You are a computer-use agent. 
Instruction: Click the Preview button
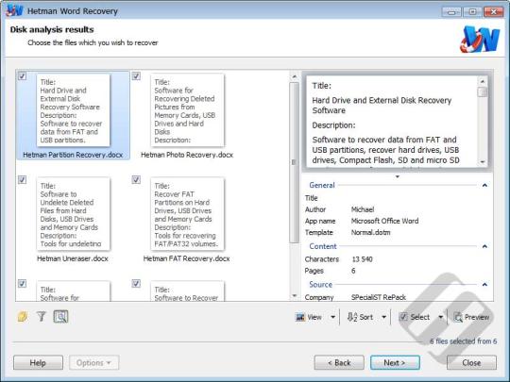click(x=471, y=317)
